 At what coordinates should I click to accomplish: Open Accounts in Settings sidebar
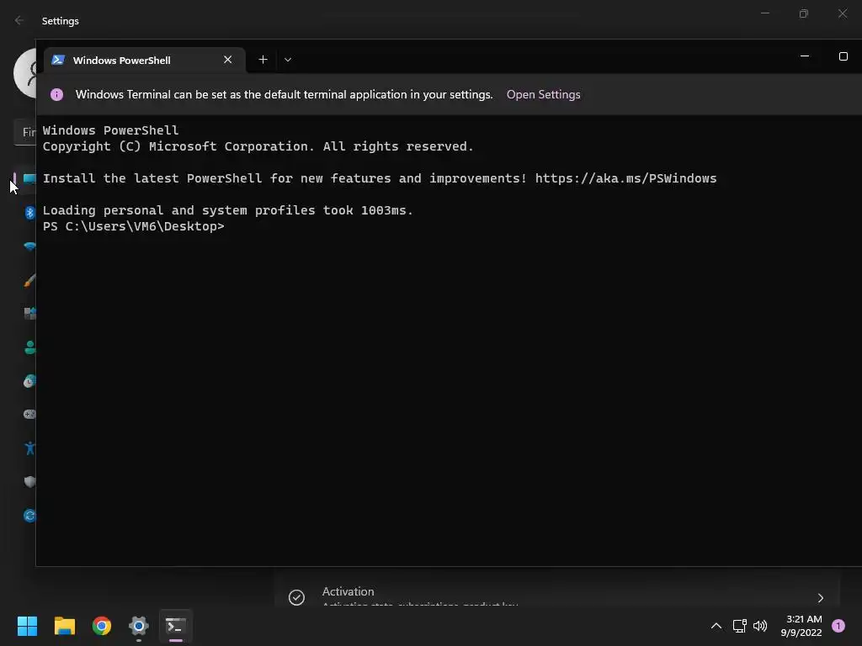[29, 347]
